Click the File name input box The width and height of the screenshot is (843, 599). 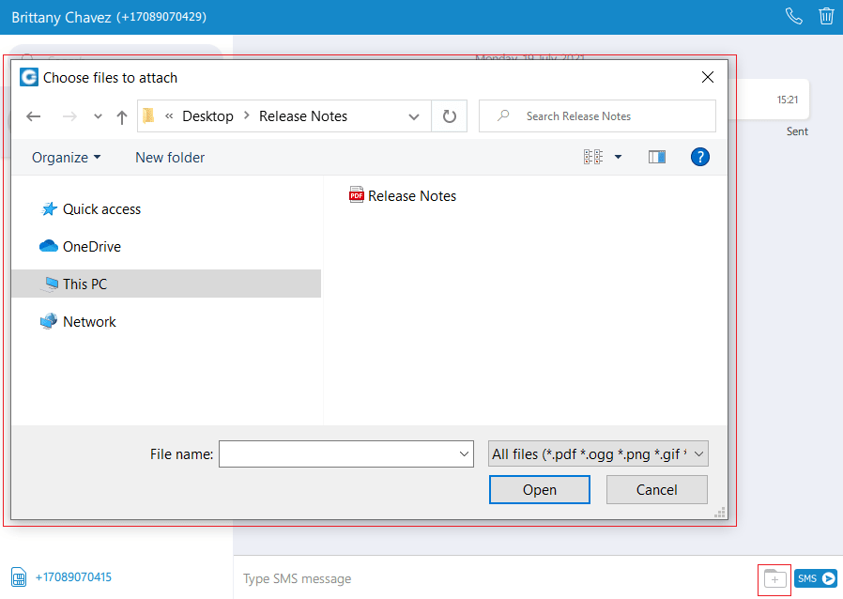(x=346, y=453)
